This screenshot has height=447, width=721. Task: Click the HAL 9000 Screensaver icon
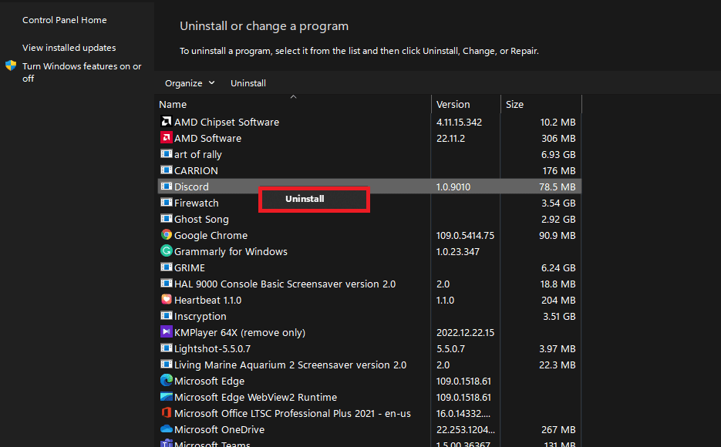166,283
